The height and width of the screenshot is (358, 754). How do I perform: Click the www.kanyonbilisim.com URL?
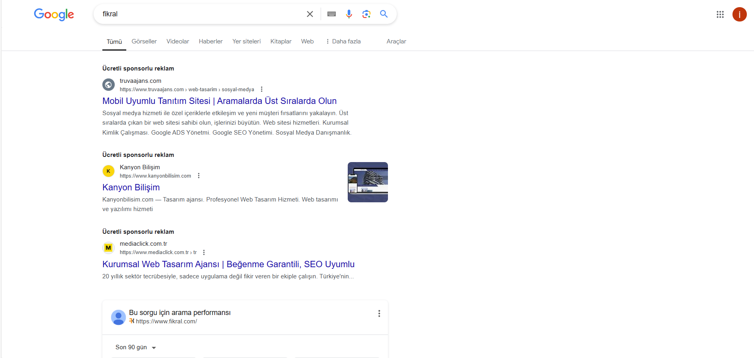[x=155, y=176]
